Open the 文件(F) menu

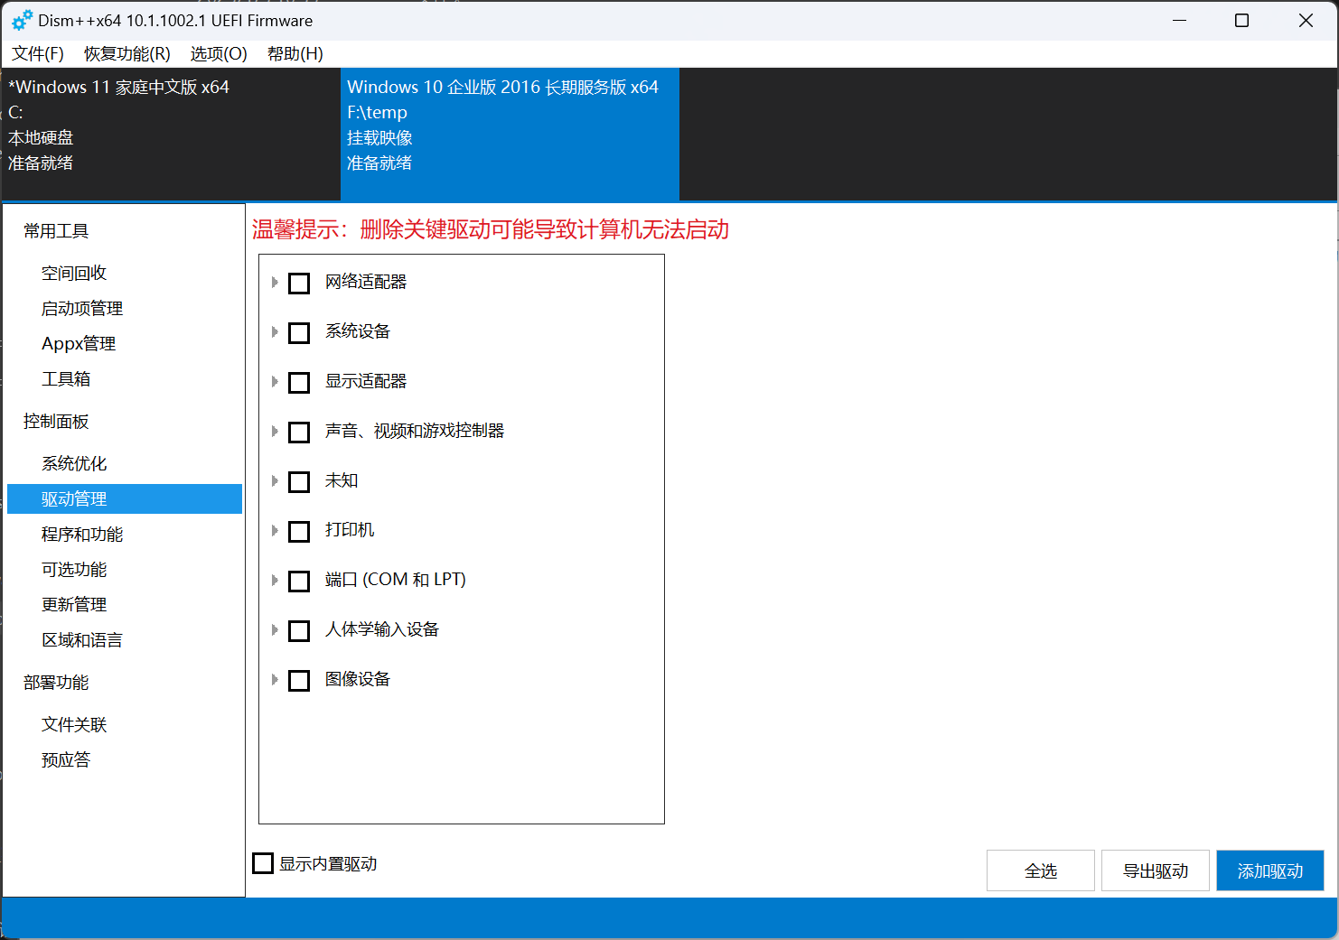[38, 54]
